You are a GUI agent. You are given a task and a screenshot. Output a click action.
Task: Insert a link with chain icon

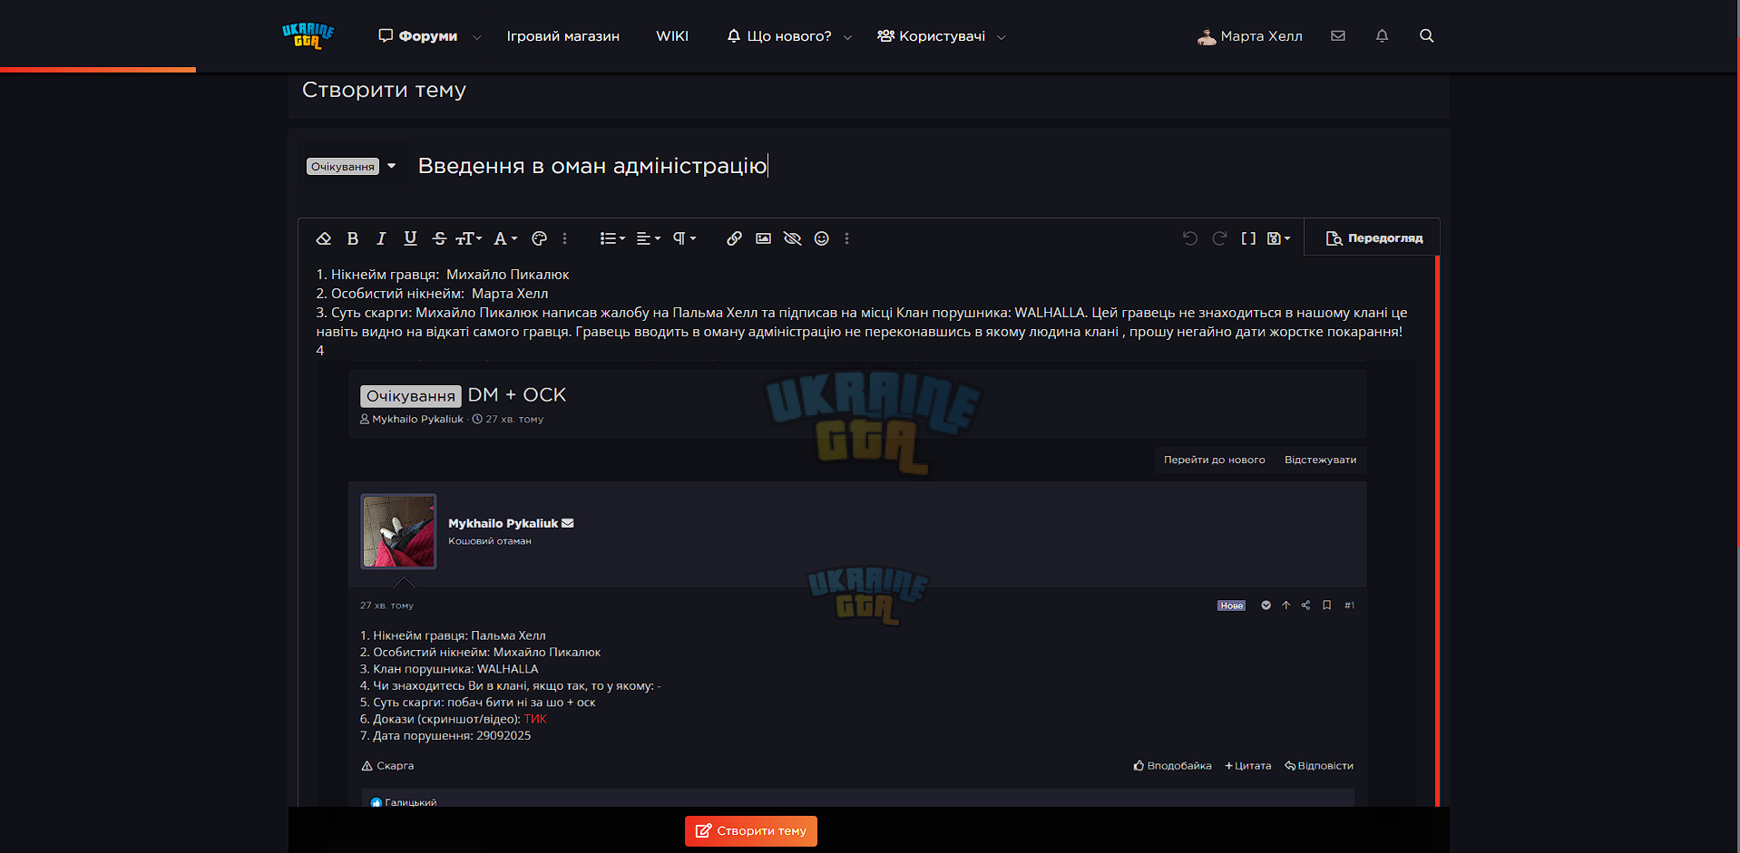734,238
